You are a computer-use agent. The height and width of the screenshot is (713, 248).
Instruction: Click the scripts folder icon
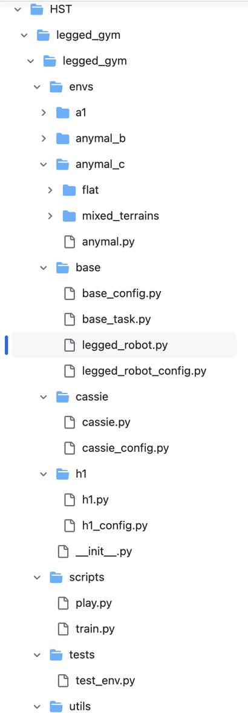56,577
